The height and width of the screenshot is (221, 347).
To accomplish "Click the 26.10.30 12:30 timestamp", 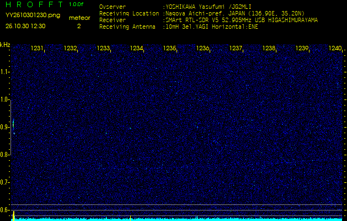I will (x=25, y=26).
